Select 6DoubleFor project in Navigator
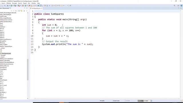The height and width of the screenshot is (103, 183). [3, 41]
